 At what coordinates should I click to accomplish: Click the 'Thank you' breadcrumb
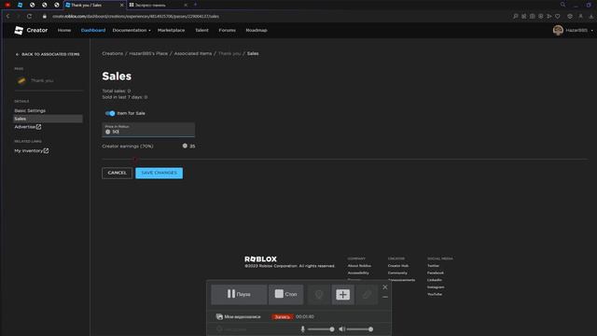229,54
